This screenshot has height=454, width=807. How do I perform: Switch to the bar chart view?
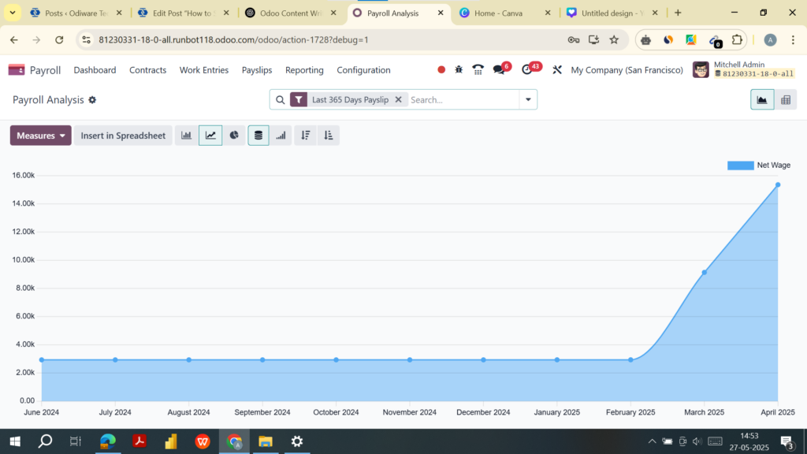coord(186,135)
